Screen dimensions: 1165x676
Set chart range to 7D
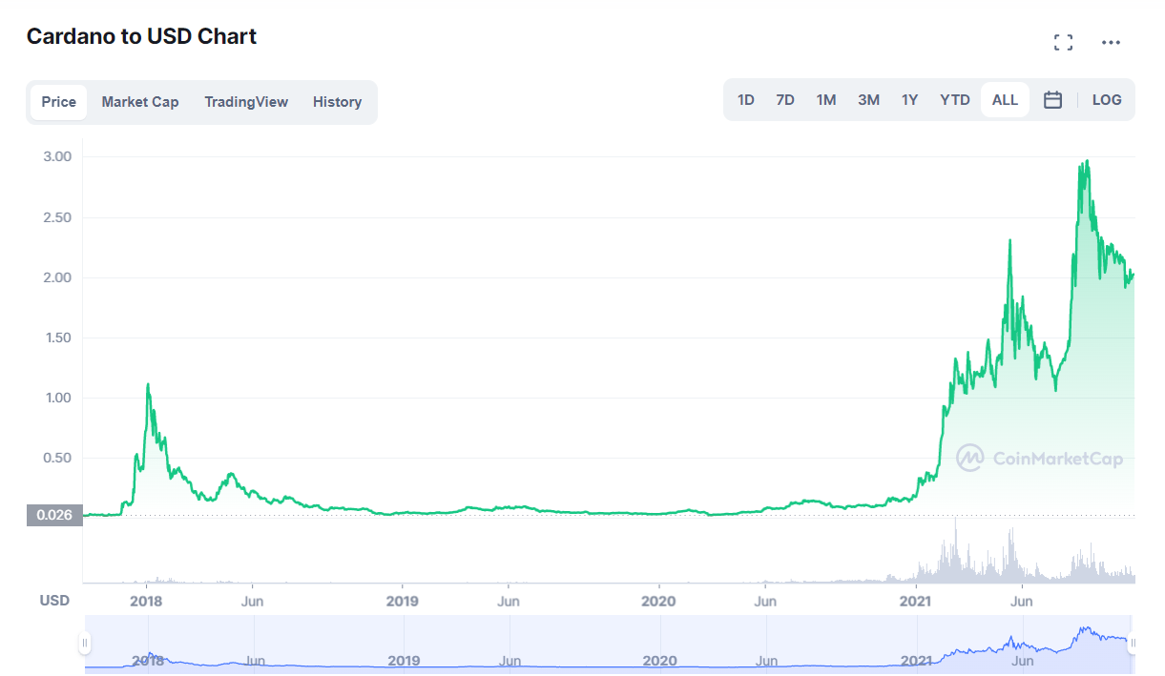click(x=785, y=100)
